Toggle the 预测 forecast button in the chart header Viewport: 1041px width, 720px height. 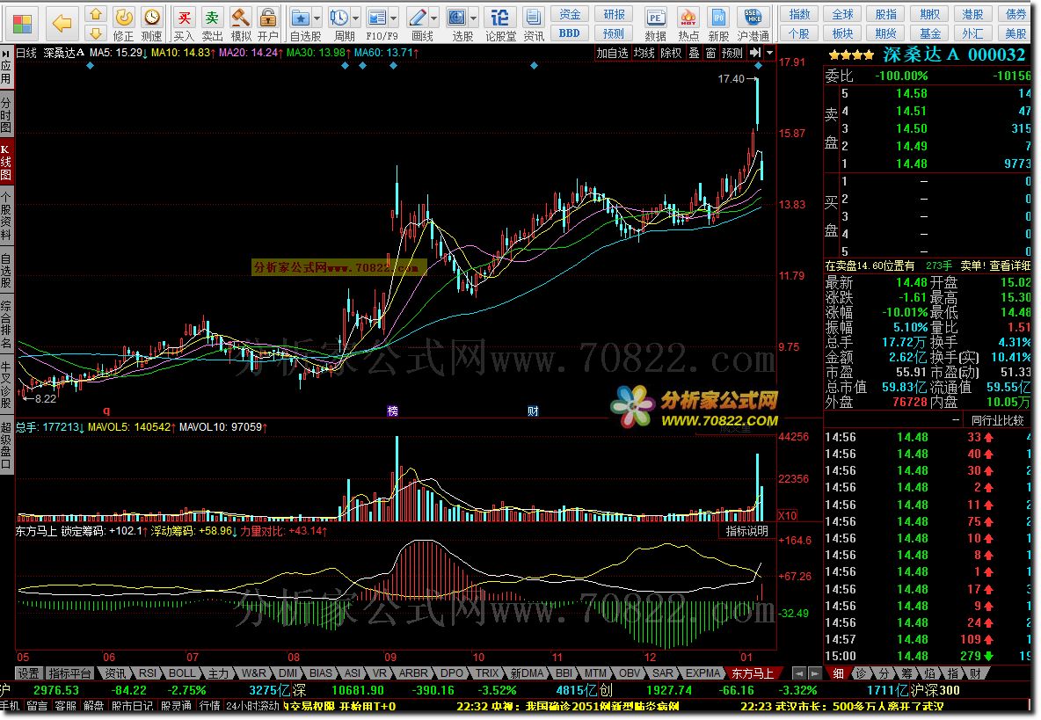coord(732,53)
